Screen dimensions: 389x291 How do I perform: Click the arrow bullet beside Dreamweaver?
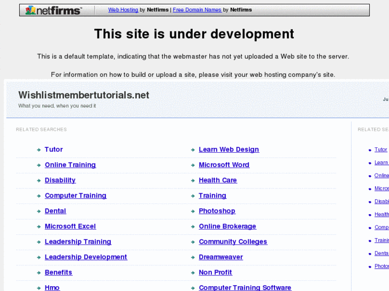coord(193,257)
